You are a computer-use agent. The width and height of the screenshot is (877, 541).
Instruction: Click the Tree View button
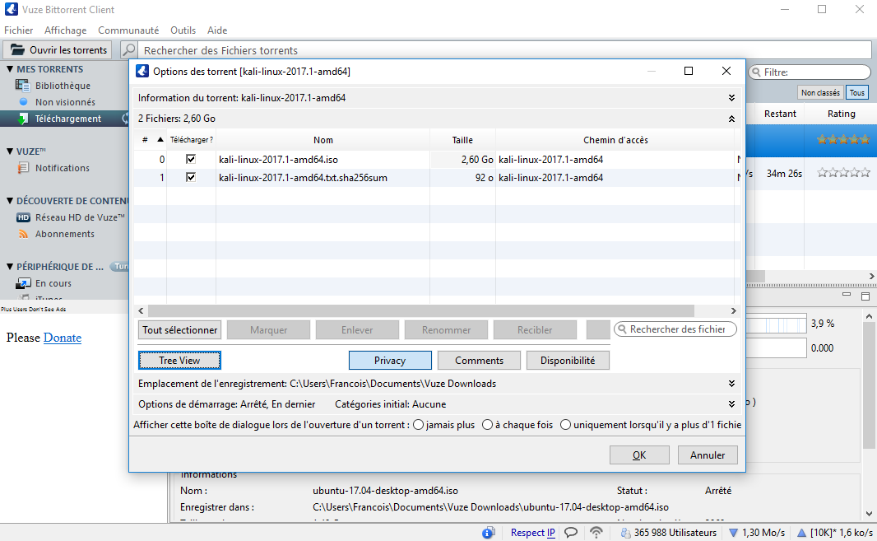[x=179, y=361]
